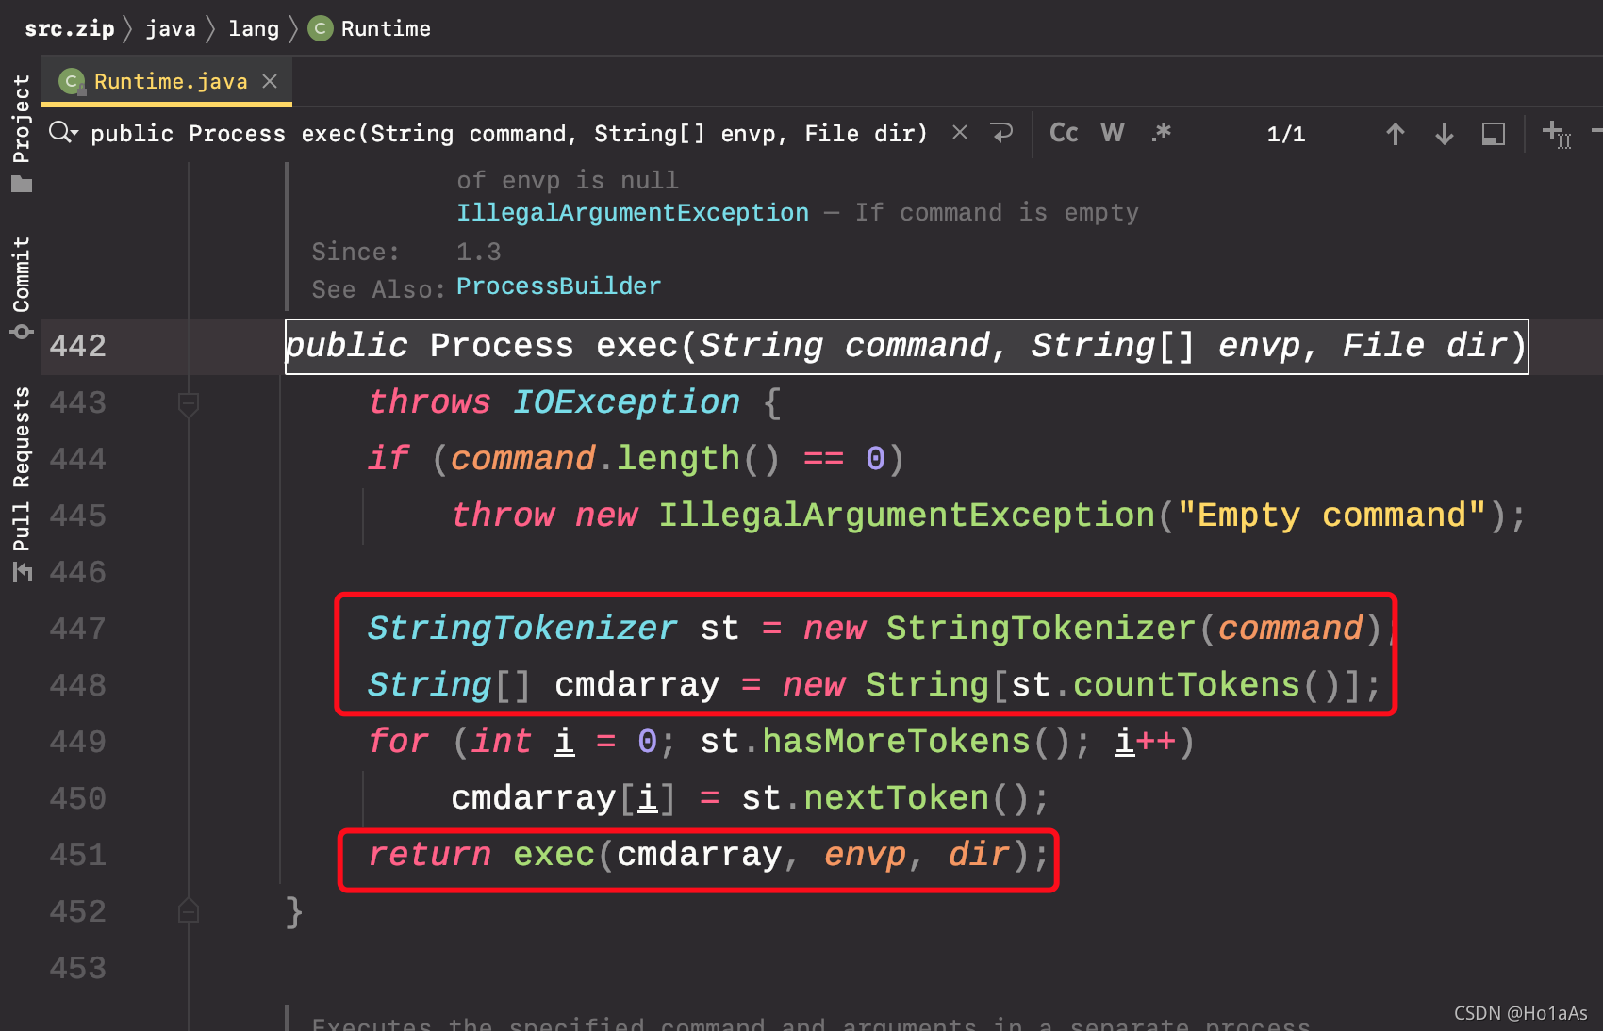Click inside the find text field

click(x=509, y=134)
